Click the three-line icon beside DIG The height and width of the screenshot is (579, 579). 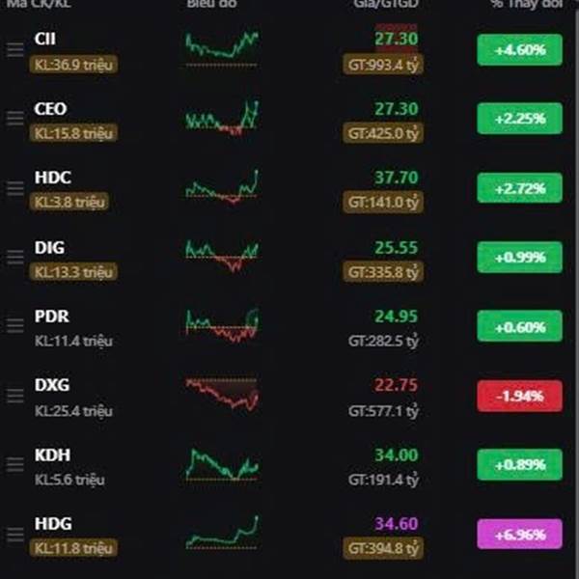point(14,257)
